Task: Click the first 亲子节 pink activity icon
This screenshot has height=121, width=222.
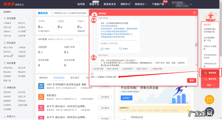Action: 41,108
